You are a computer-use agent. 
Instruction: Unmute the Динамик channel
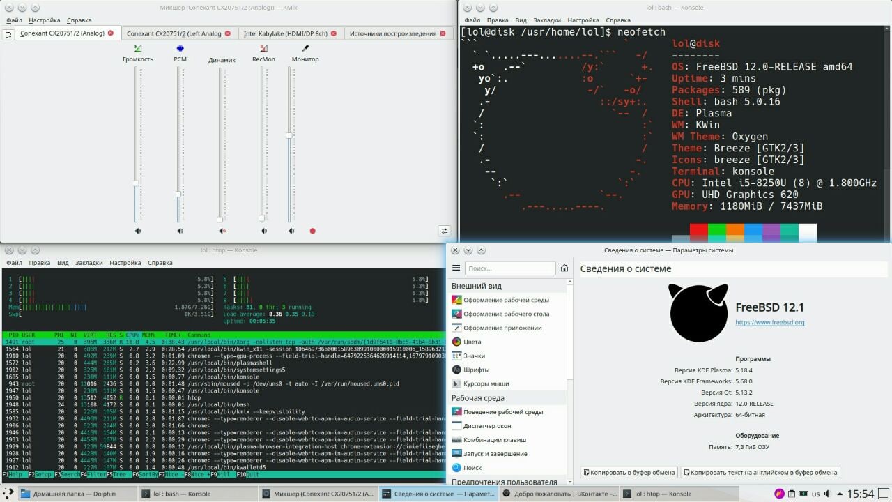tap(222, 231)
